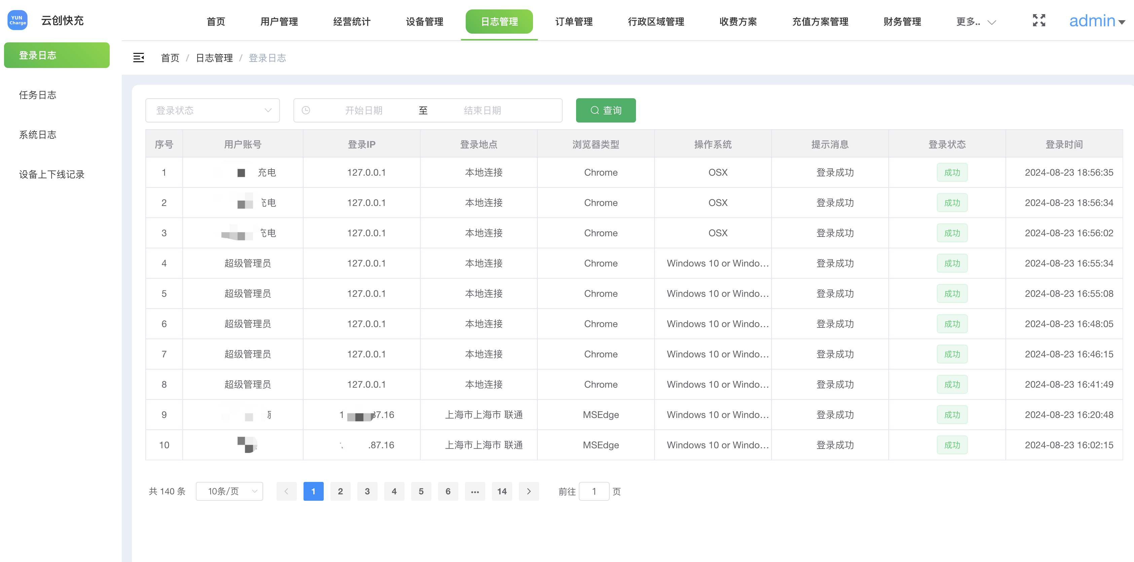The width and height of the screenshot is (1134, 562).
Task: Open the 10条/页 page size selector
Action: (229, 491)
